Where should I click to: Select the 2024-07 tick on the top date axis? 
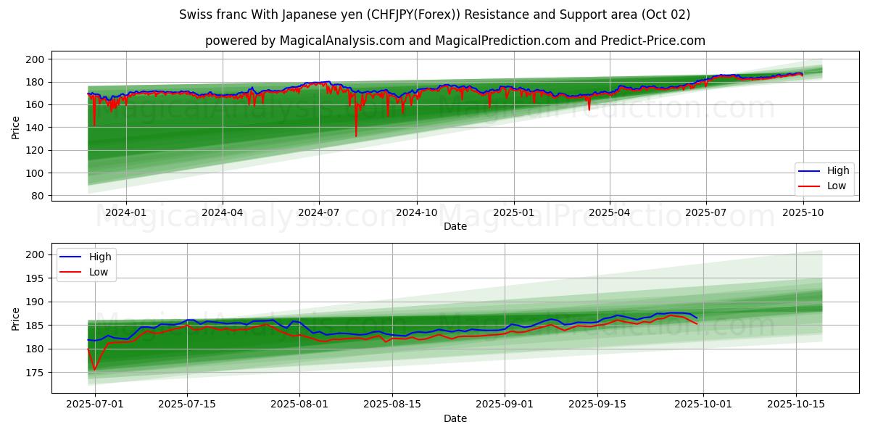click(x=320, y=212)
